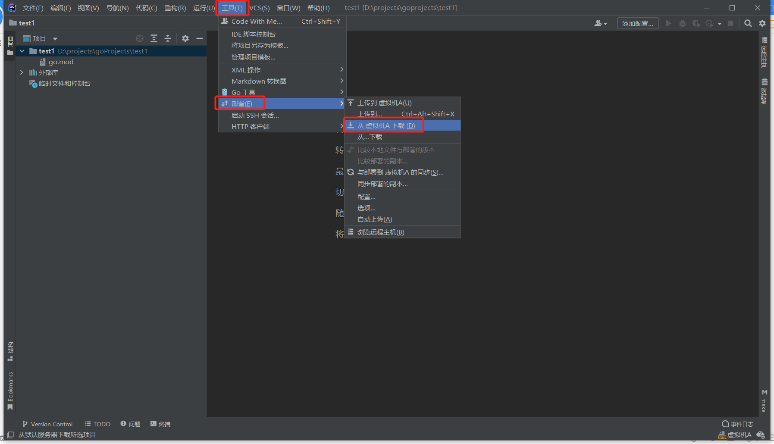This screenshot has height=444, width=774.
Task: Open the Structure side tab
Action: [10, 351]
